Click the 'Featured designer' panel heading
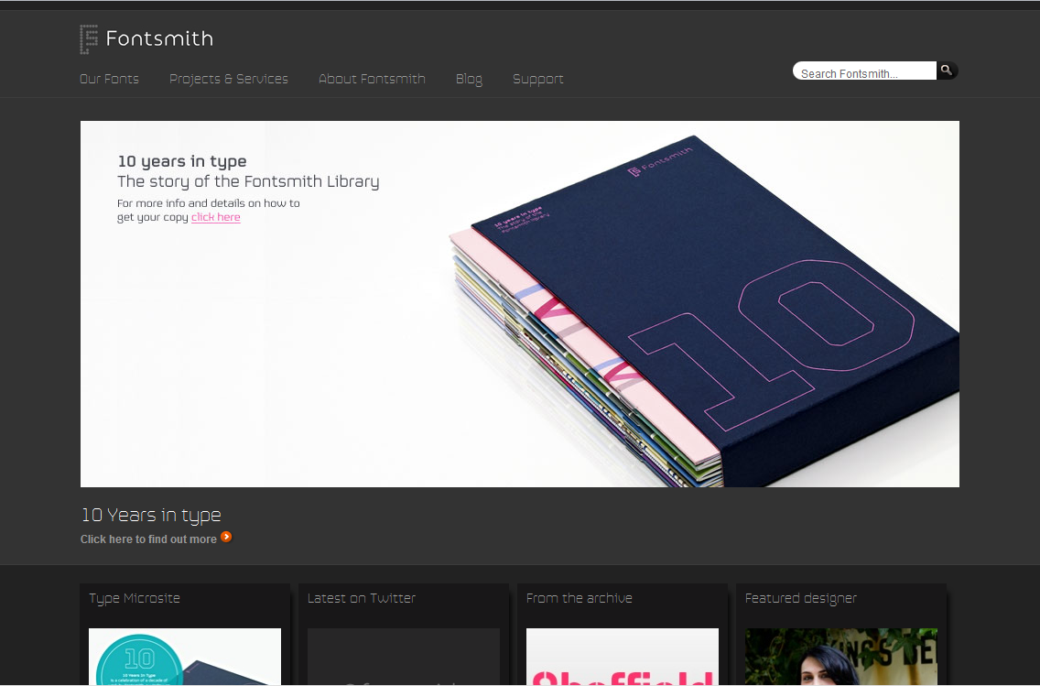Image resolution: width=1040 pixels, height=686 pixels. pos(800,598)
